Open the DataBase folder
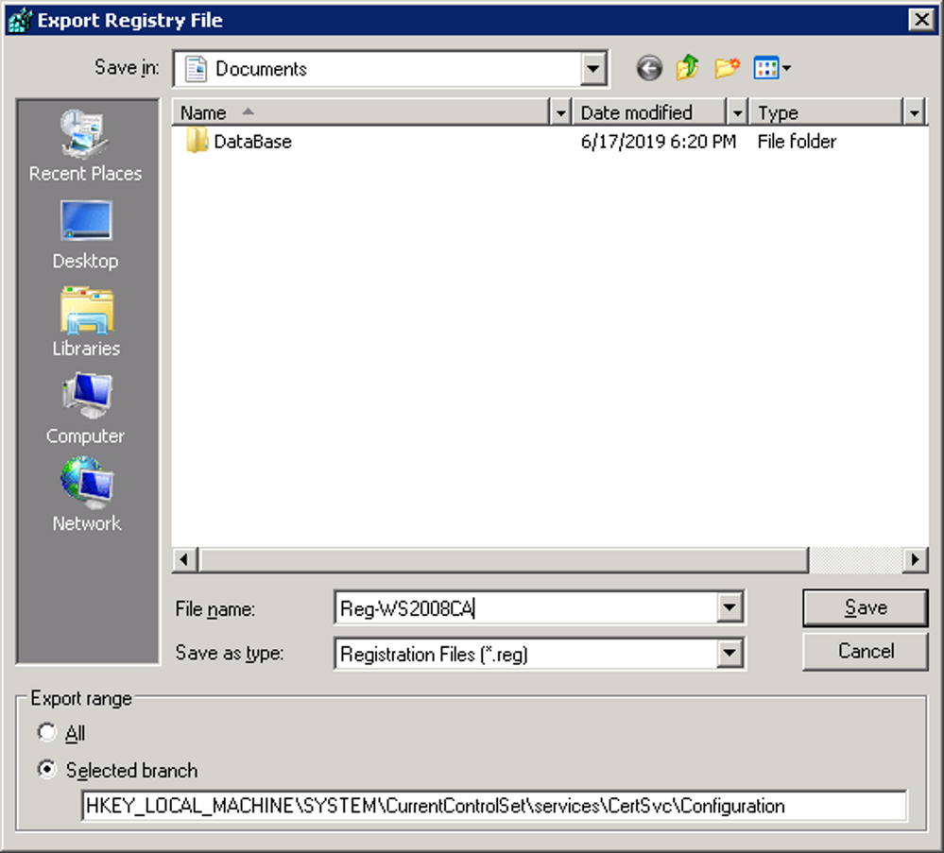This screenshot has height=853, width=944. point(248,142)
